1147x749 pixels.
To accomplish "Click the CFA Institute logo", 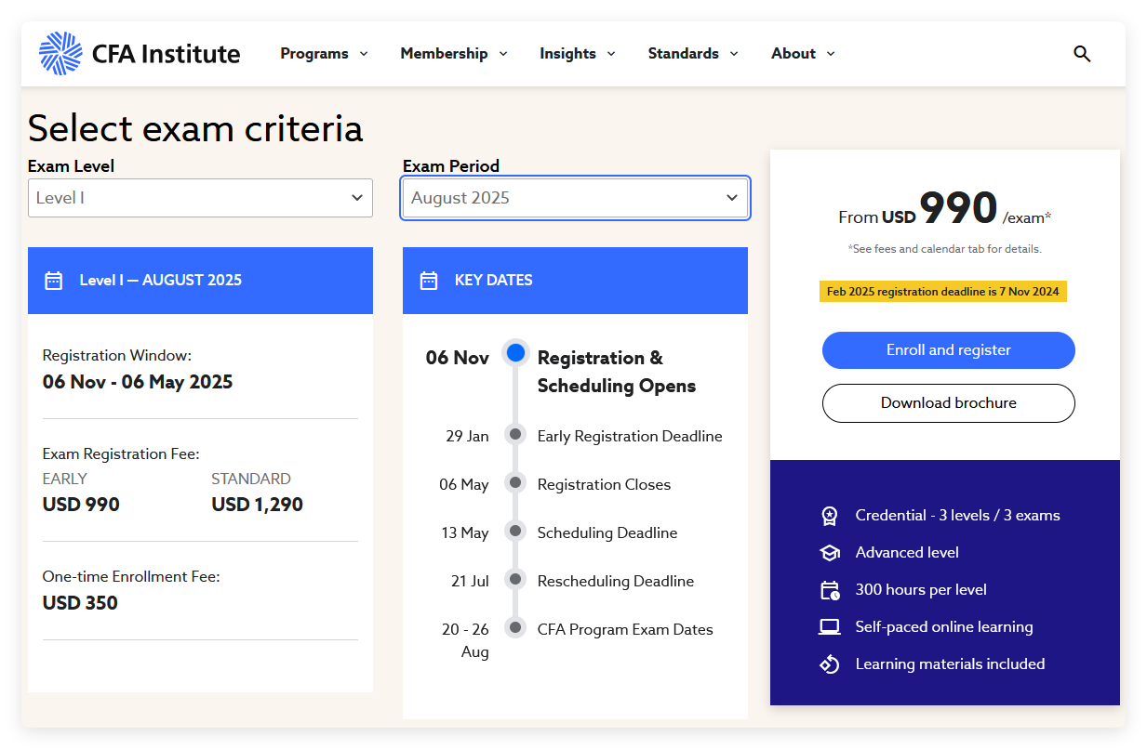I will [140, 54].
